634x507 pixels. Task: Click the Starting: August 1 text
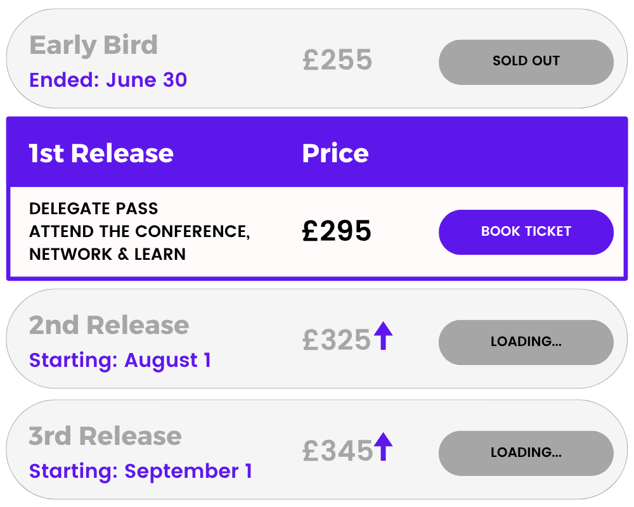click(120, 360)
